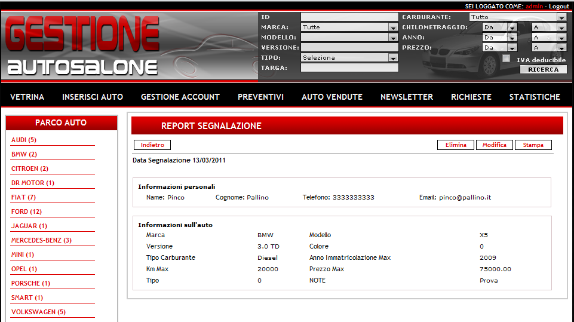Screen dimensions: 574x322
Task: Open the Prezzo A dropdown
Action: (x=549, y=48)
